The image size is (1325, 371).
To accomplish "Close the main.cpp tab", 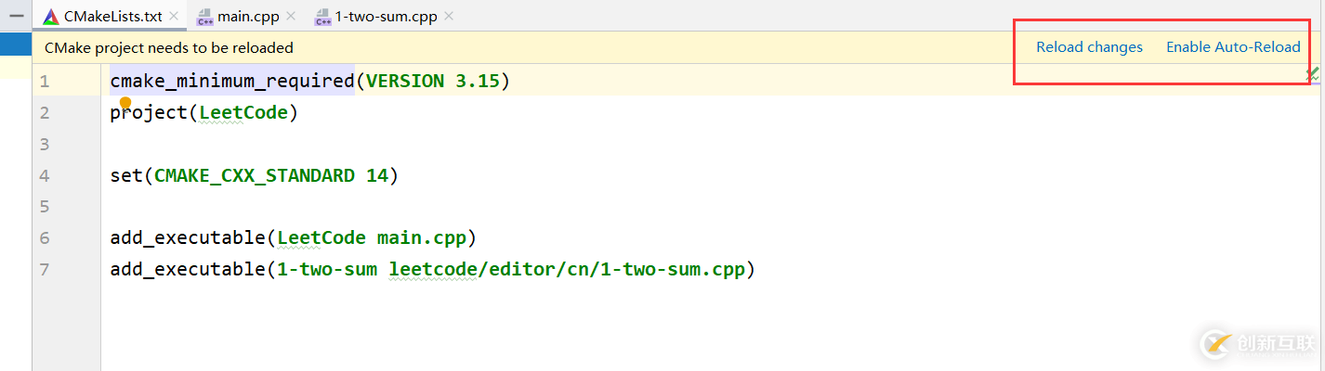I will 291,17.
